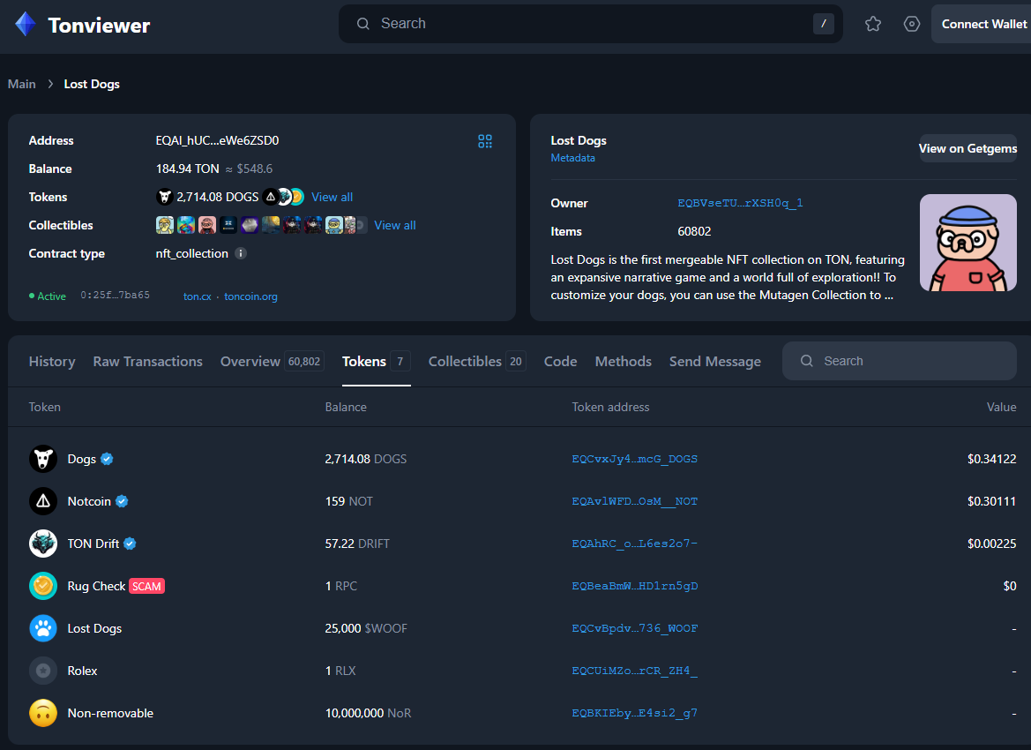Switch to the History tab

click(x=52, y=361)
